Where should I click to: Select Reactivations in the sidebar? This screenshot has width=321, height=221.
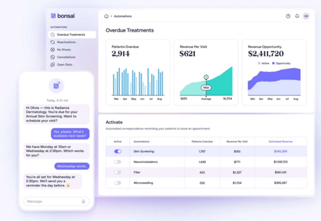pos(66,42)
